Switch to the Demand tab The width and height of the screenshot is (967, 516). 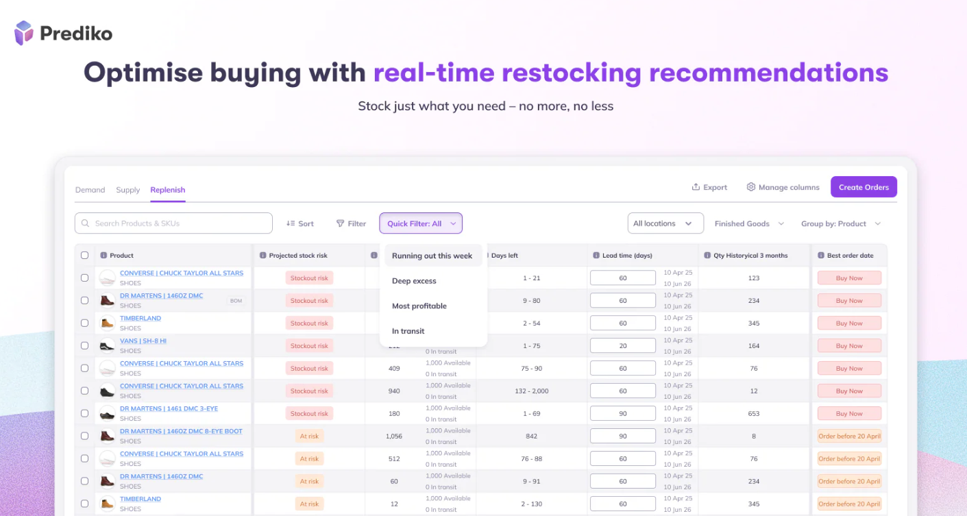click(90, 190)
